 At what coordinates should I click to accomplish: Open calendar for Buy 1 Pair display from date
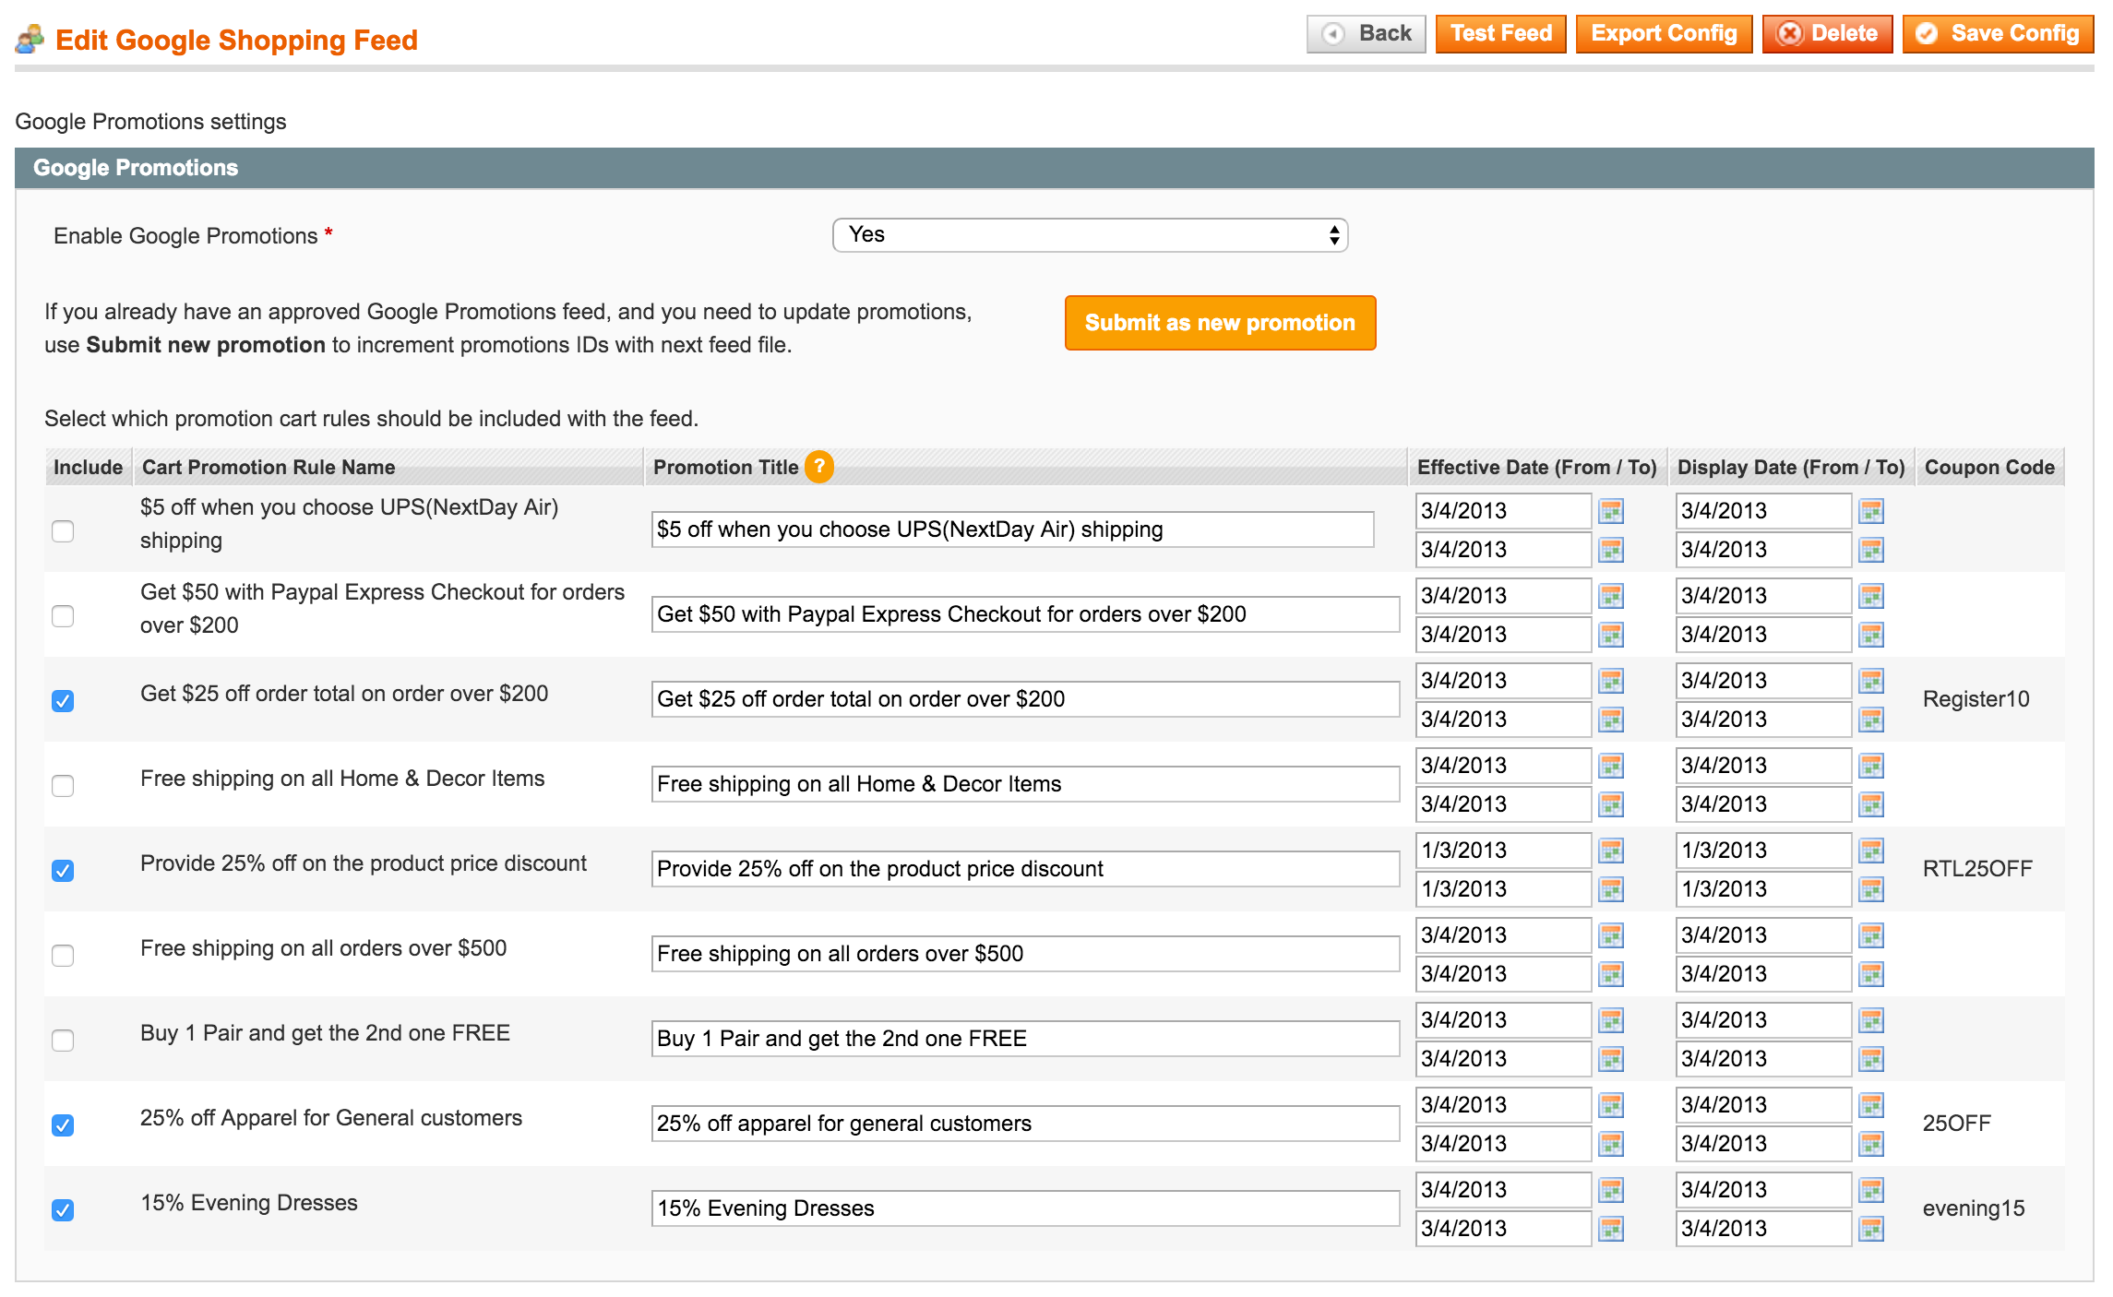click(x=1871, y=1020)
